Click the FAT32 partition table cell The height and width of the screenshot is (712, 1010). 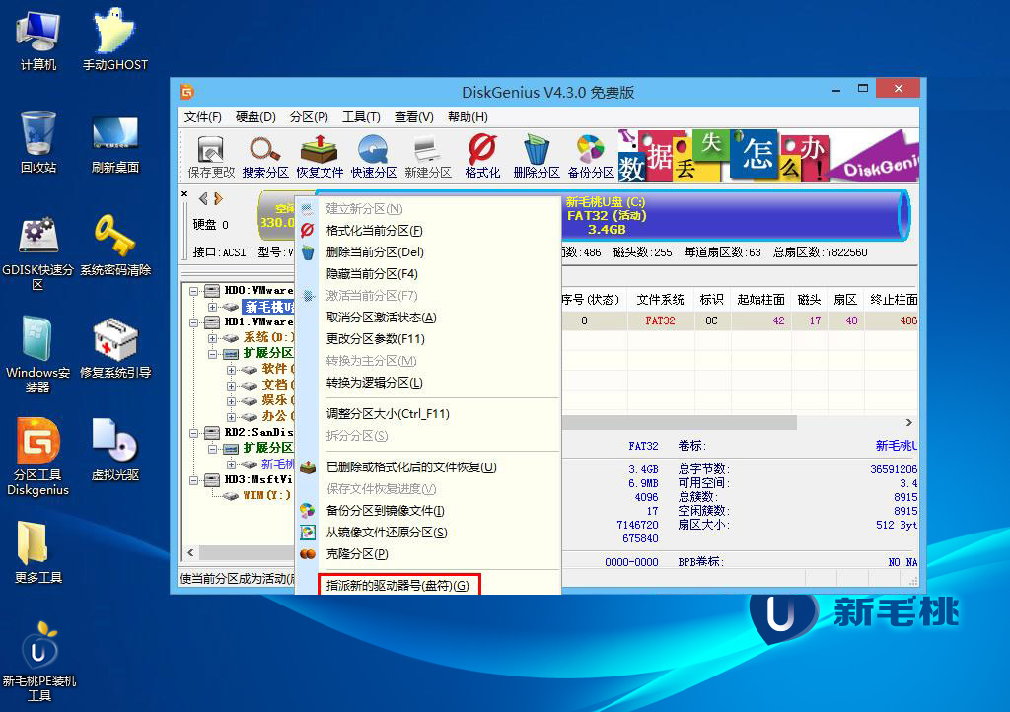[660, 320]
